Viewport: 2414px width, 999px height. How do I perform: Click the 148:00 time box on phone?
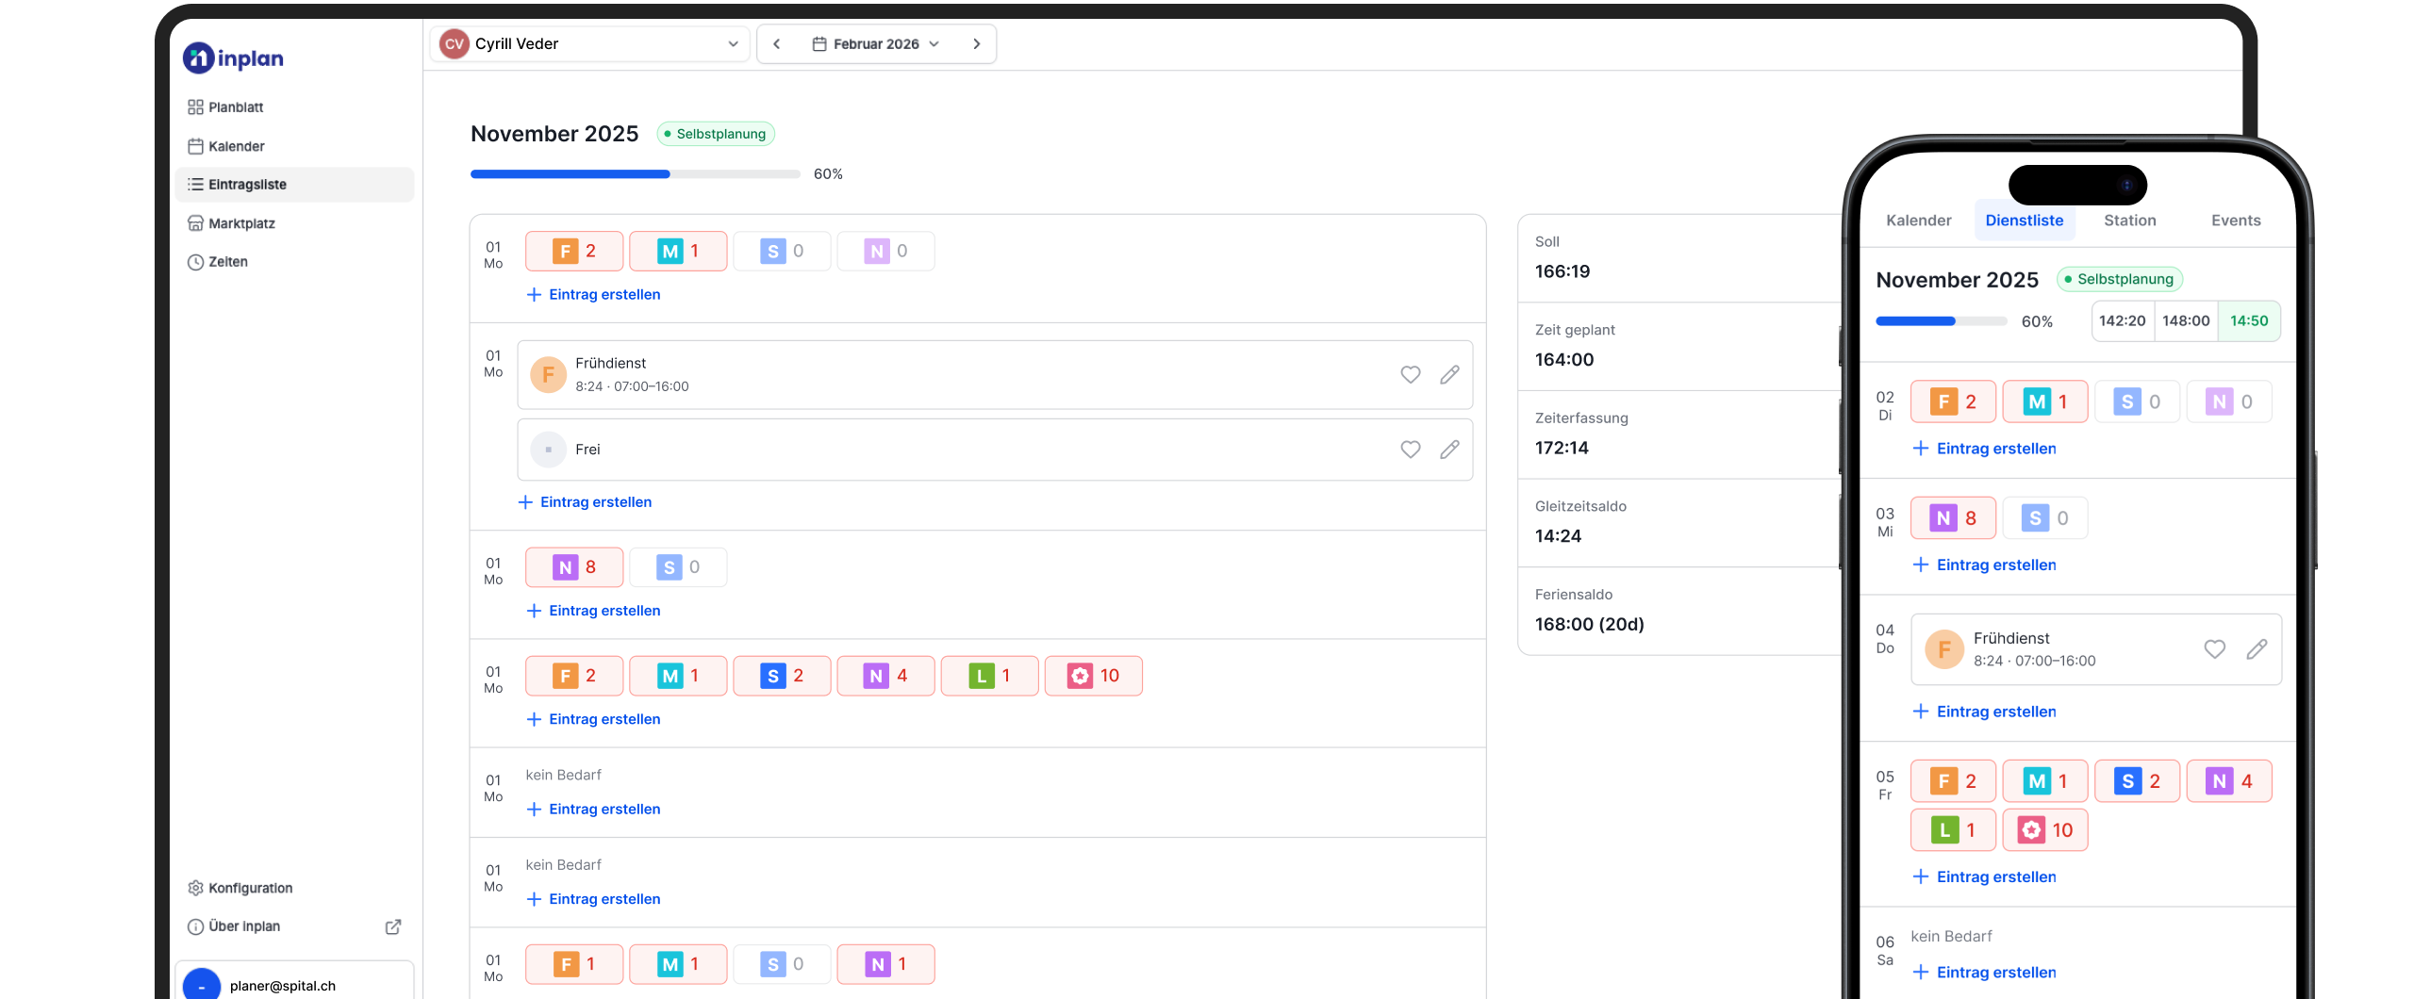pyautogui.click(x=2186, y=321)
